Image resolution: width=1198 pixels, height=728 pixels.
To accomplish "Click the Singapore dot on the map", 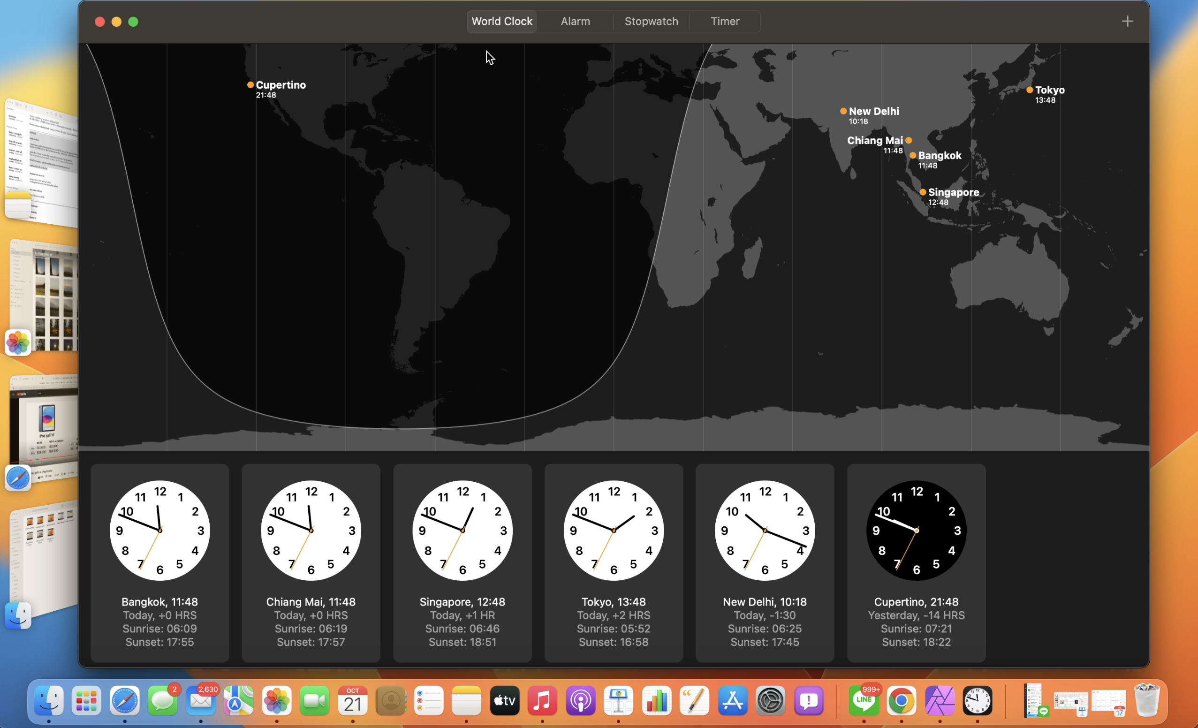I will 922,192.
